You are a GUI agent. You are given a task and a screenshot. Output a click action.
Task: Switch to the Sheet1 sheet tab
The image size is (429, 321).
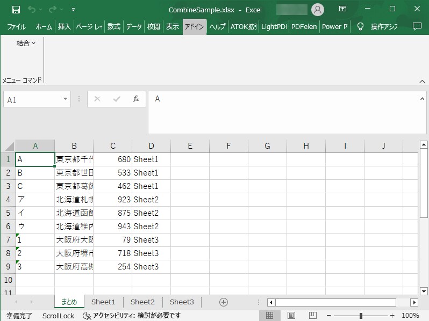coord(103,302)
